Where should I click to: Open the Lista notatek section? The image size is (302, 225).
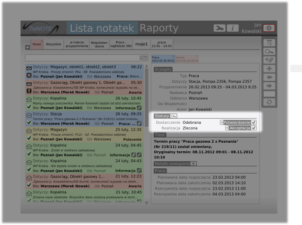[102, 28]
